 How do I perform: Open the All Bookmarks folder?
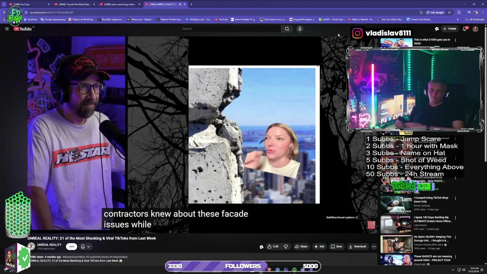(474, 19)
